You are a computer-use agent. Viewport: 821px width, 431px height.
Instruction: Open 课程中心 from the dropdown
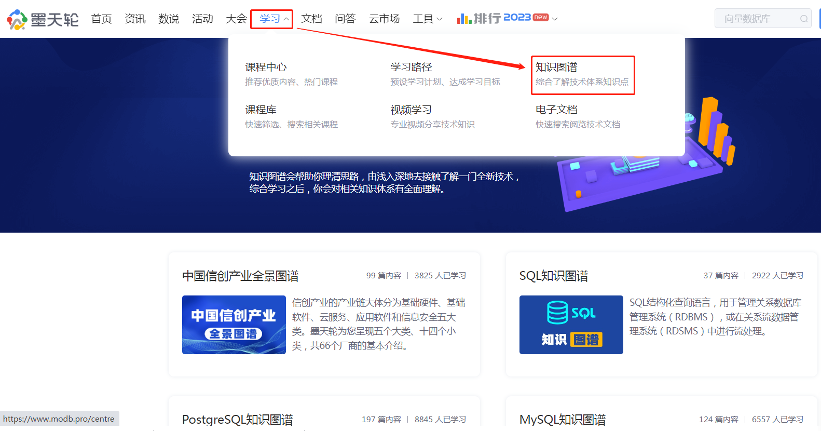(266, 67)
